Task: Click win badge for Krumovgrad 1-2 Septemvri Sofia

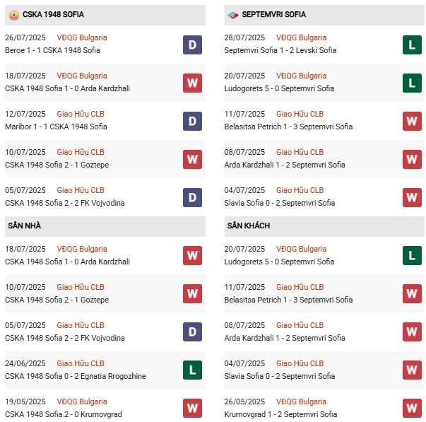Action: [x=413, y=408]
